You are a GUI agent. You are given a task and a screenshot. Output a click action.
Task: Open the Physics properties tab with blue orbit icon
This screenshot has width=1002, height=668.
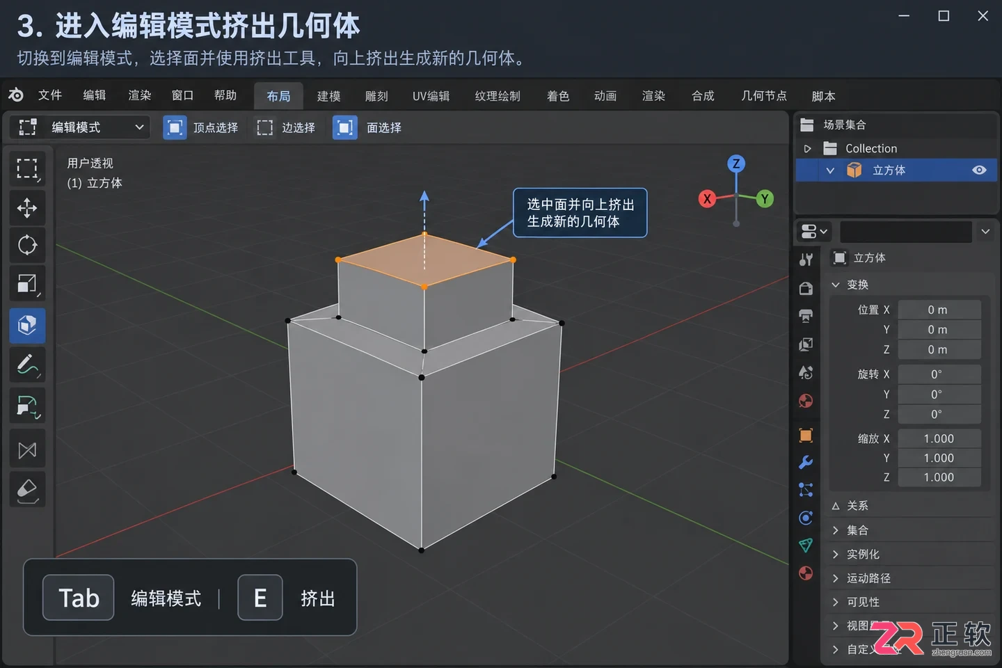tap(806, 518)
